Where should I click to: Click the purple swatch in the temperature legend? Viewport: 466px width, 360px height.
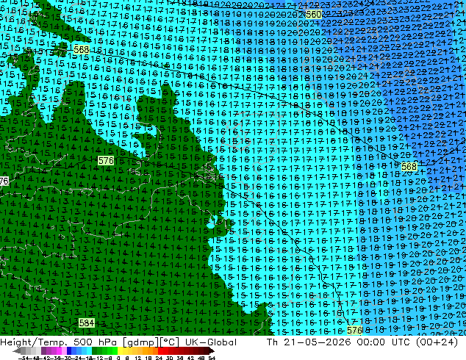click(x=43, y=350)
